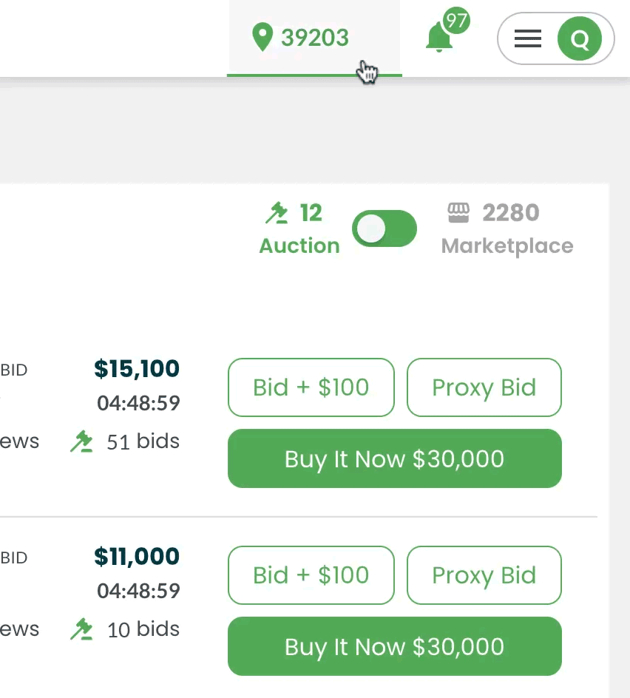The image size is (630, 698).
Task: Click Proxy Bid on the $11,000 listing
Action: point(484,575)
